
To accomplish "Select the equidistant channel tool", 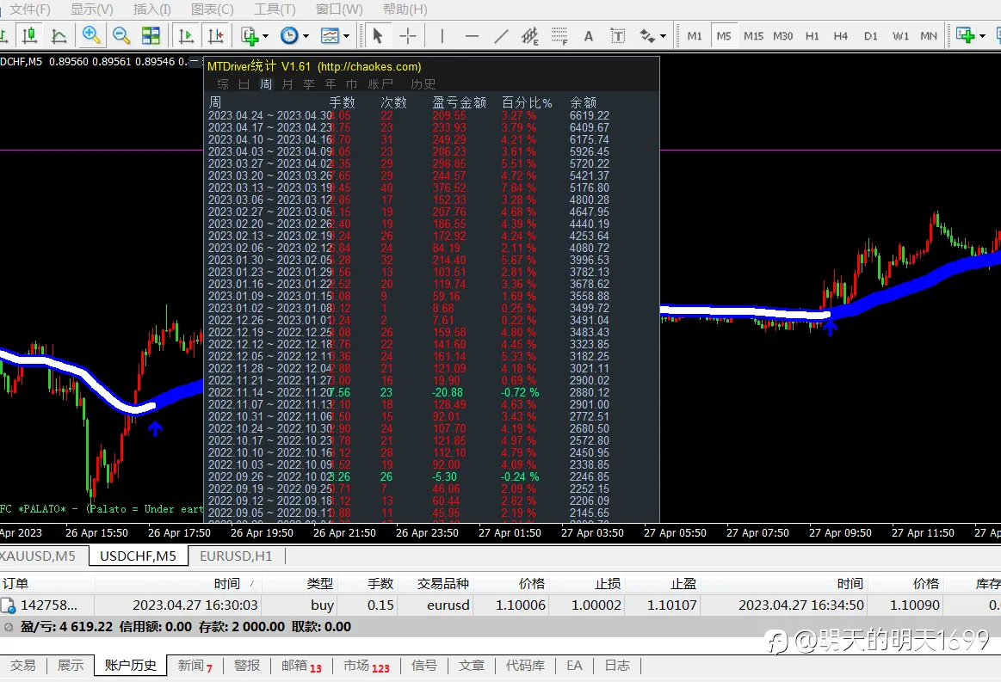I will pos(530,36).
